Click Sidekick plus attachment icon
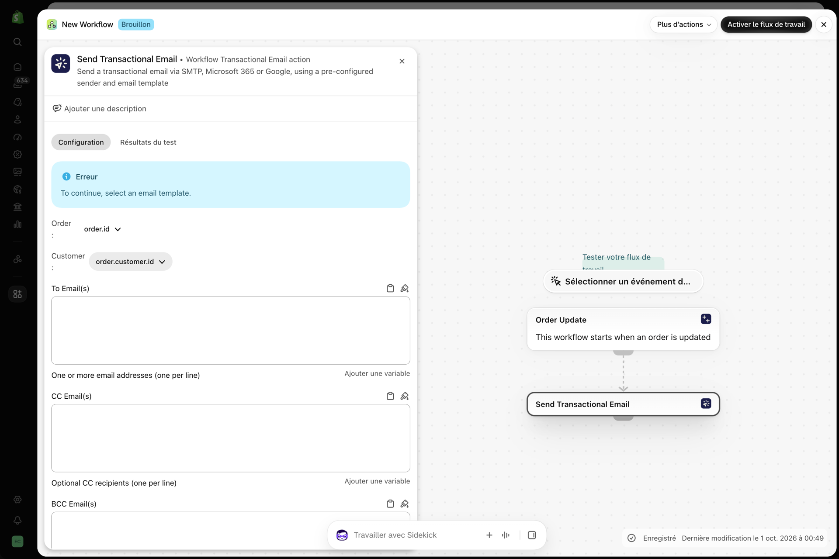The image size is (839, 559). click(x=489, y=535)
